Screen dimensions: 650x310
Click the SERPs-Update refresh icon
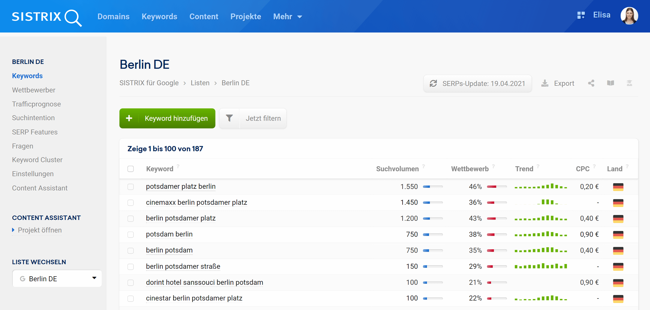point(433,83)
